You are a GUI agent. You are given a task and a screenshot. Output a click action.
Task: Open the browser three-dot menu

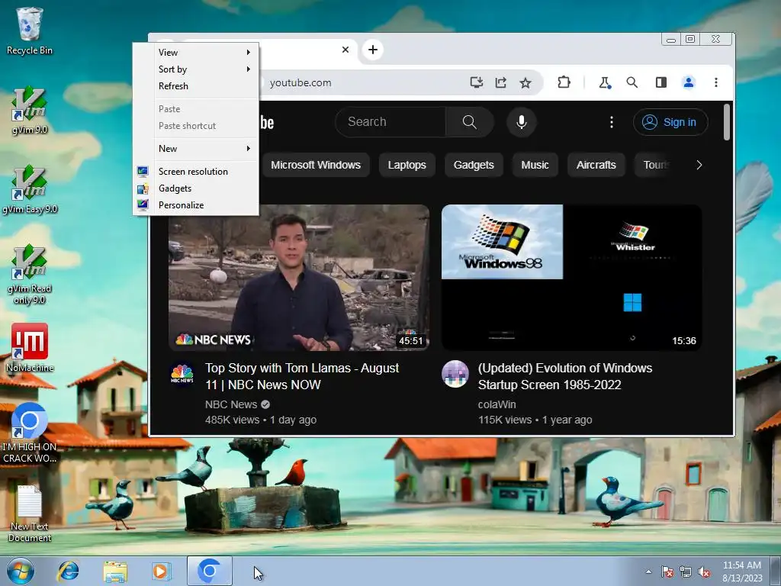[715, 82]
